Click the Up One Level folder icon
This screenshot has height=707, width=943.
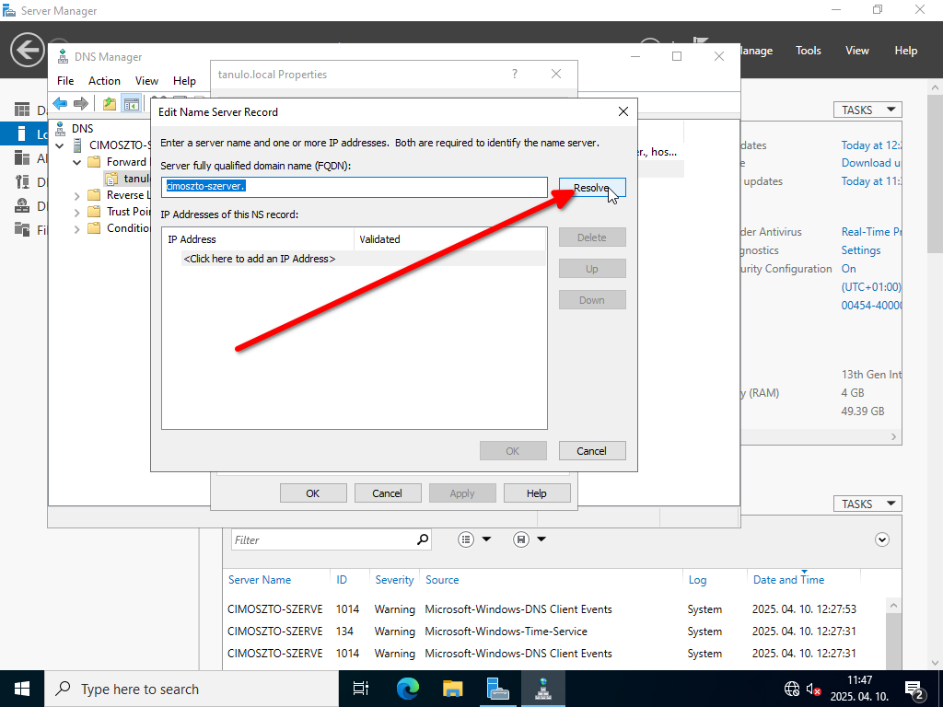(x=110, y=103)
